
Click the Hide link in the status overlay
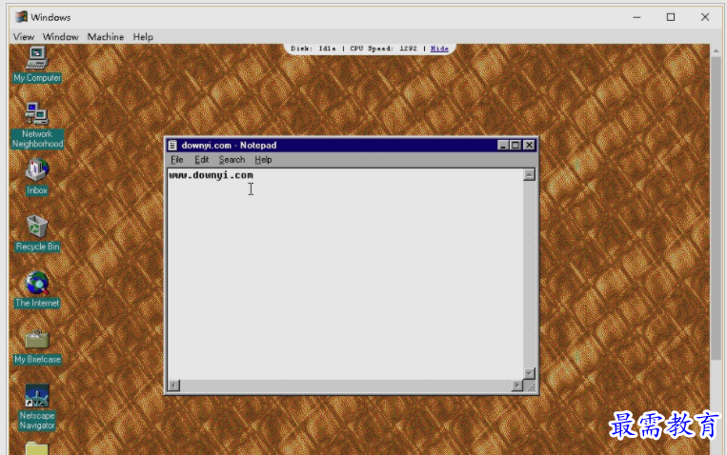click(x=439, y=49)
